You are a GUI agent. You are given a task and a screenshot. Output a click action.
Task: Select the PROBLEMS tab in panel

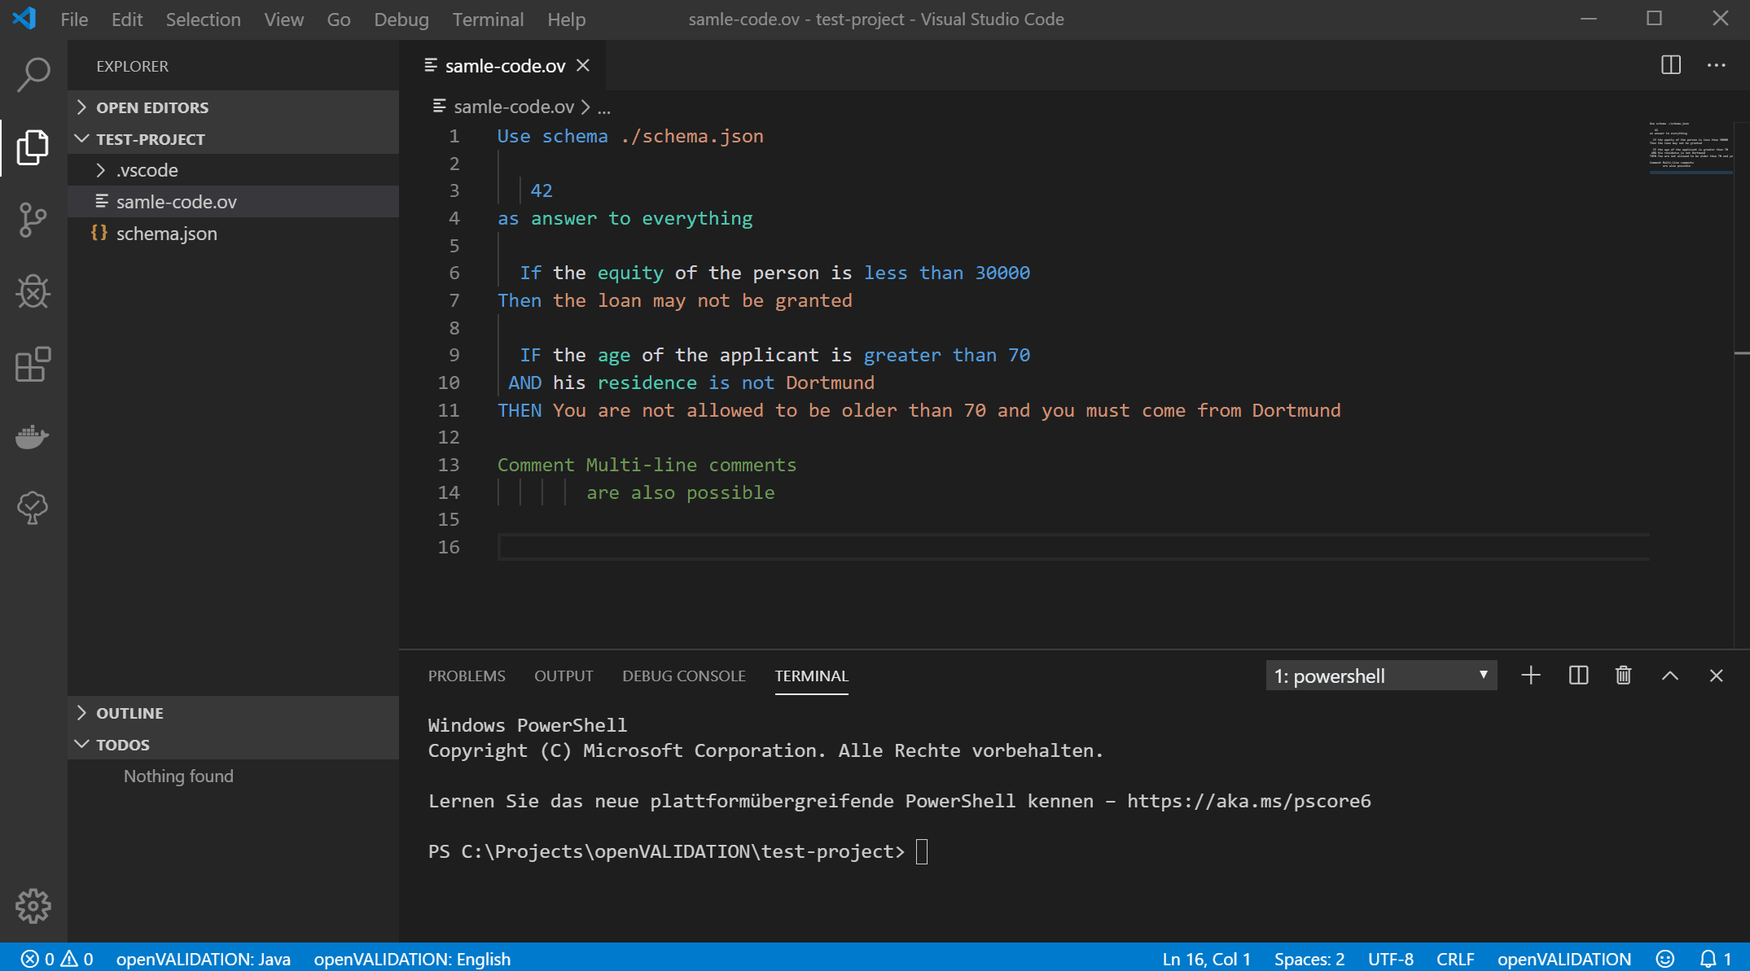(467, 676)
